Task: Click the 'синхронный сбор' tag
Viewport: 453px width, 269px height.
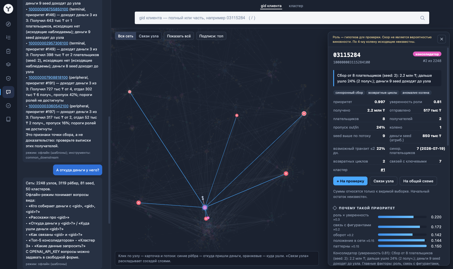Action: (349, 93)
